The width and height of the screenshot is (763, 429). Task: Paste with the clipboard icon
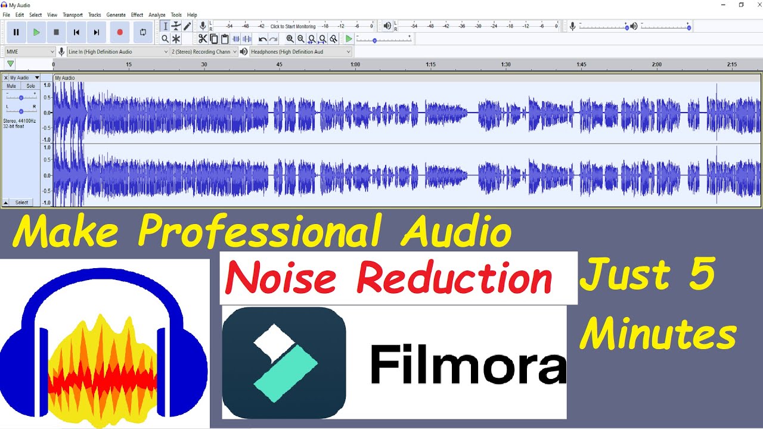[x=225, y=39]
